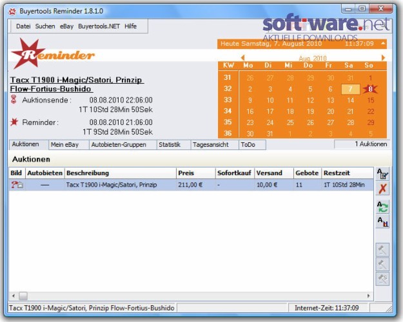Open the Buyertools.NET menu
The width and height of the screenshot is (403, 322).
coord(99,26)
